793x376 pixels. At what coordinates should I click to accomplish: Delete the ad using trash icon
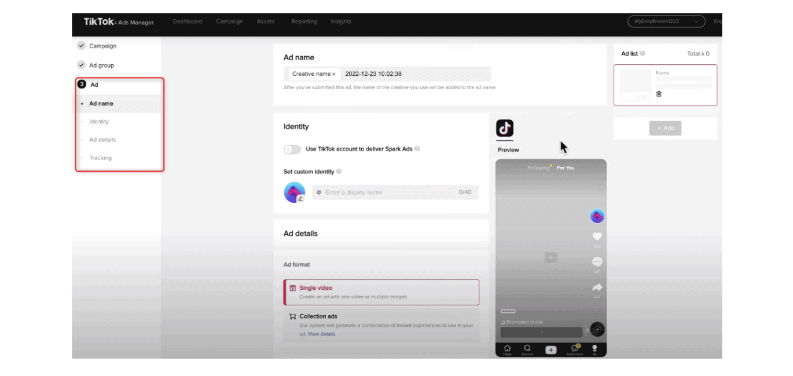pyautogui.click(x=659, y=94)
